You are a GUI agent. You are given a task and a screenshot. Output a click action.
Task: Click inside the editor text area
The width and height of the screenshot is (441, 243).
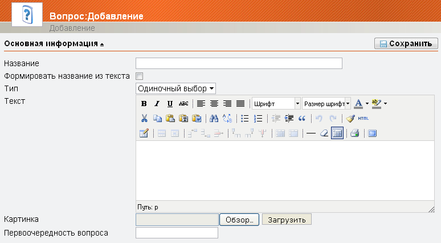[x=285, y=171]
